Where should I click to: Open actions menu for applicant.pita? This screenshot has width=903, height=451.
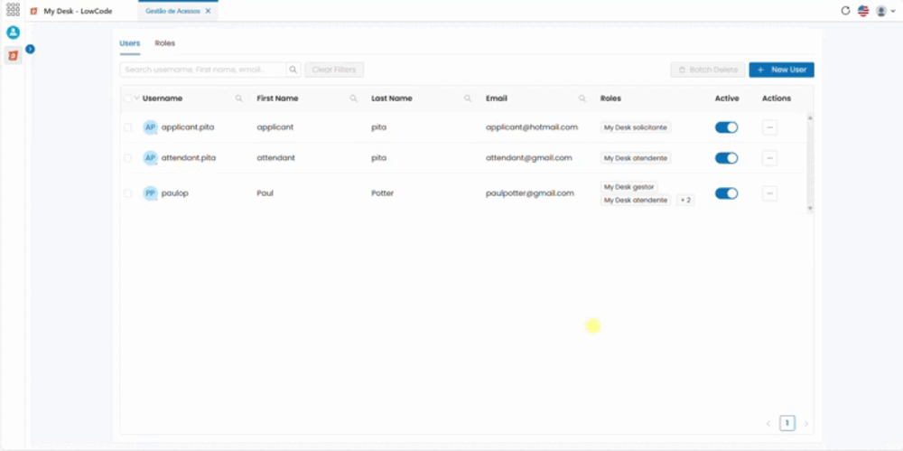[x=769, y=127]
